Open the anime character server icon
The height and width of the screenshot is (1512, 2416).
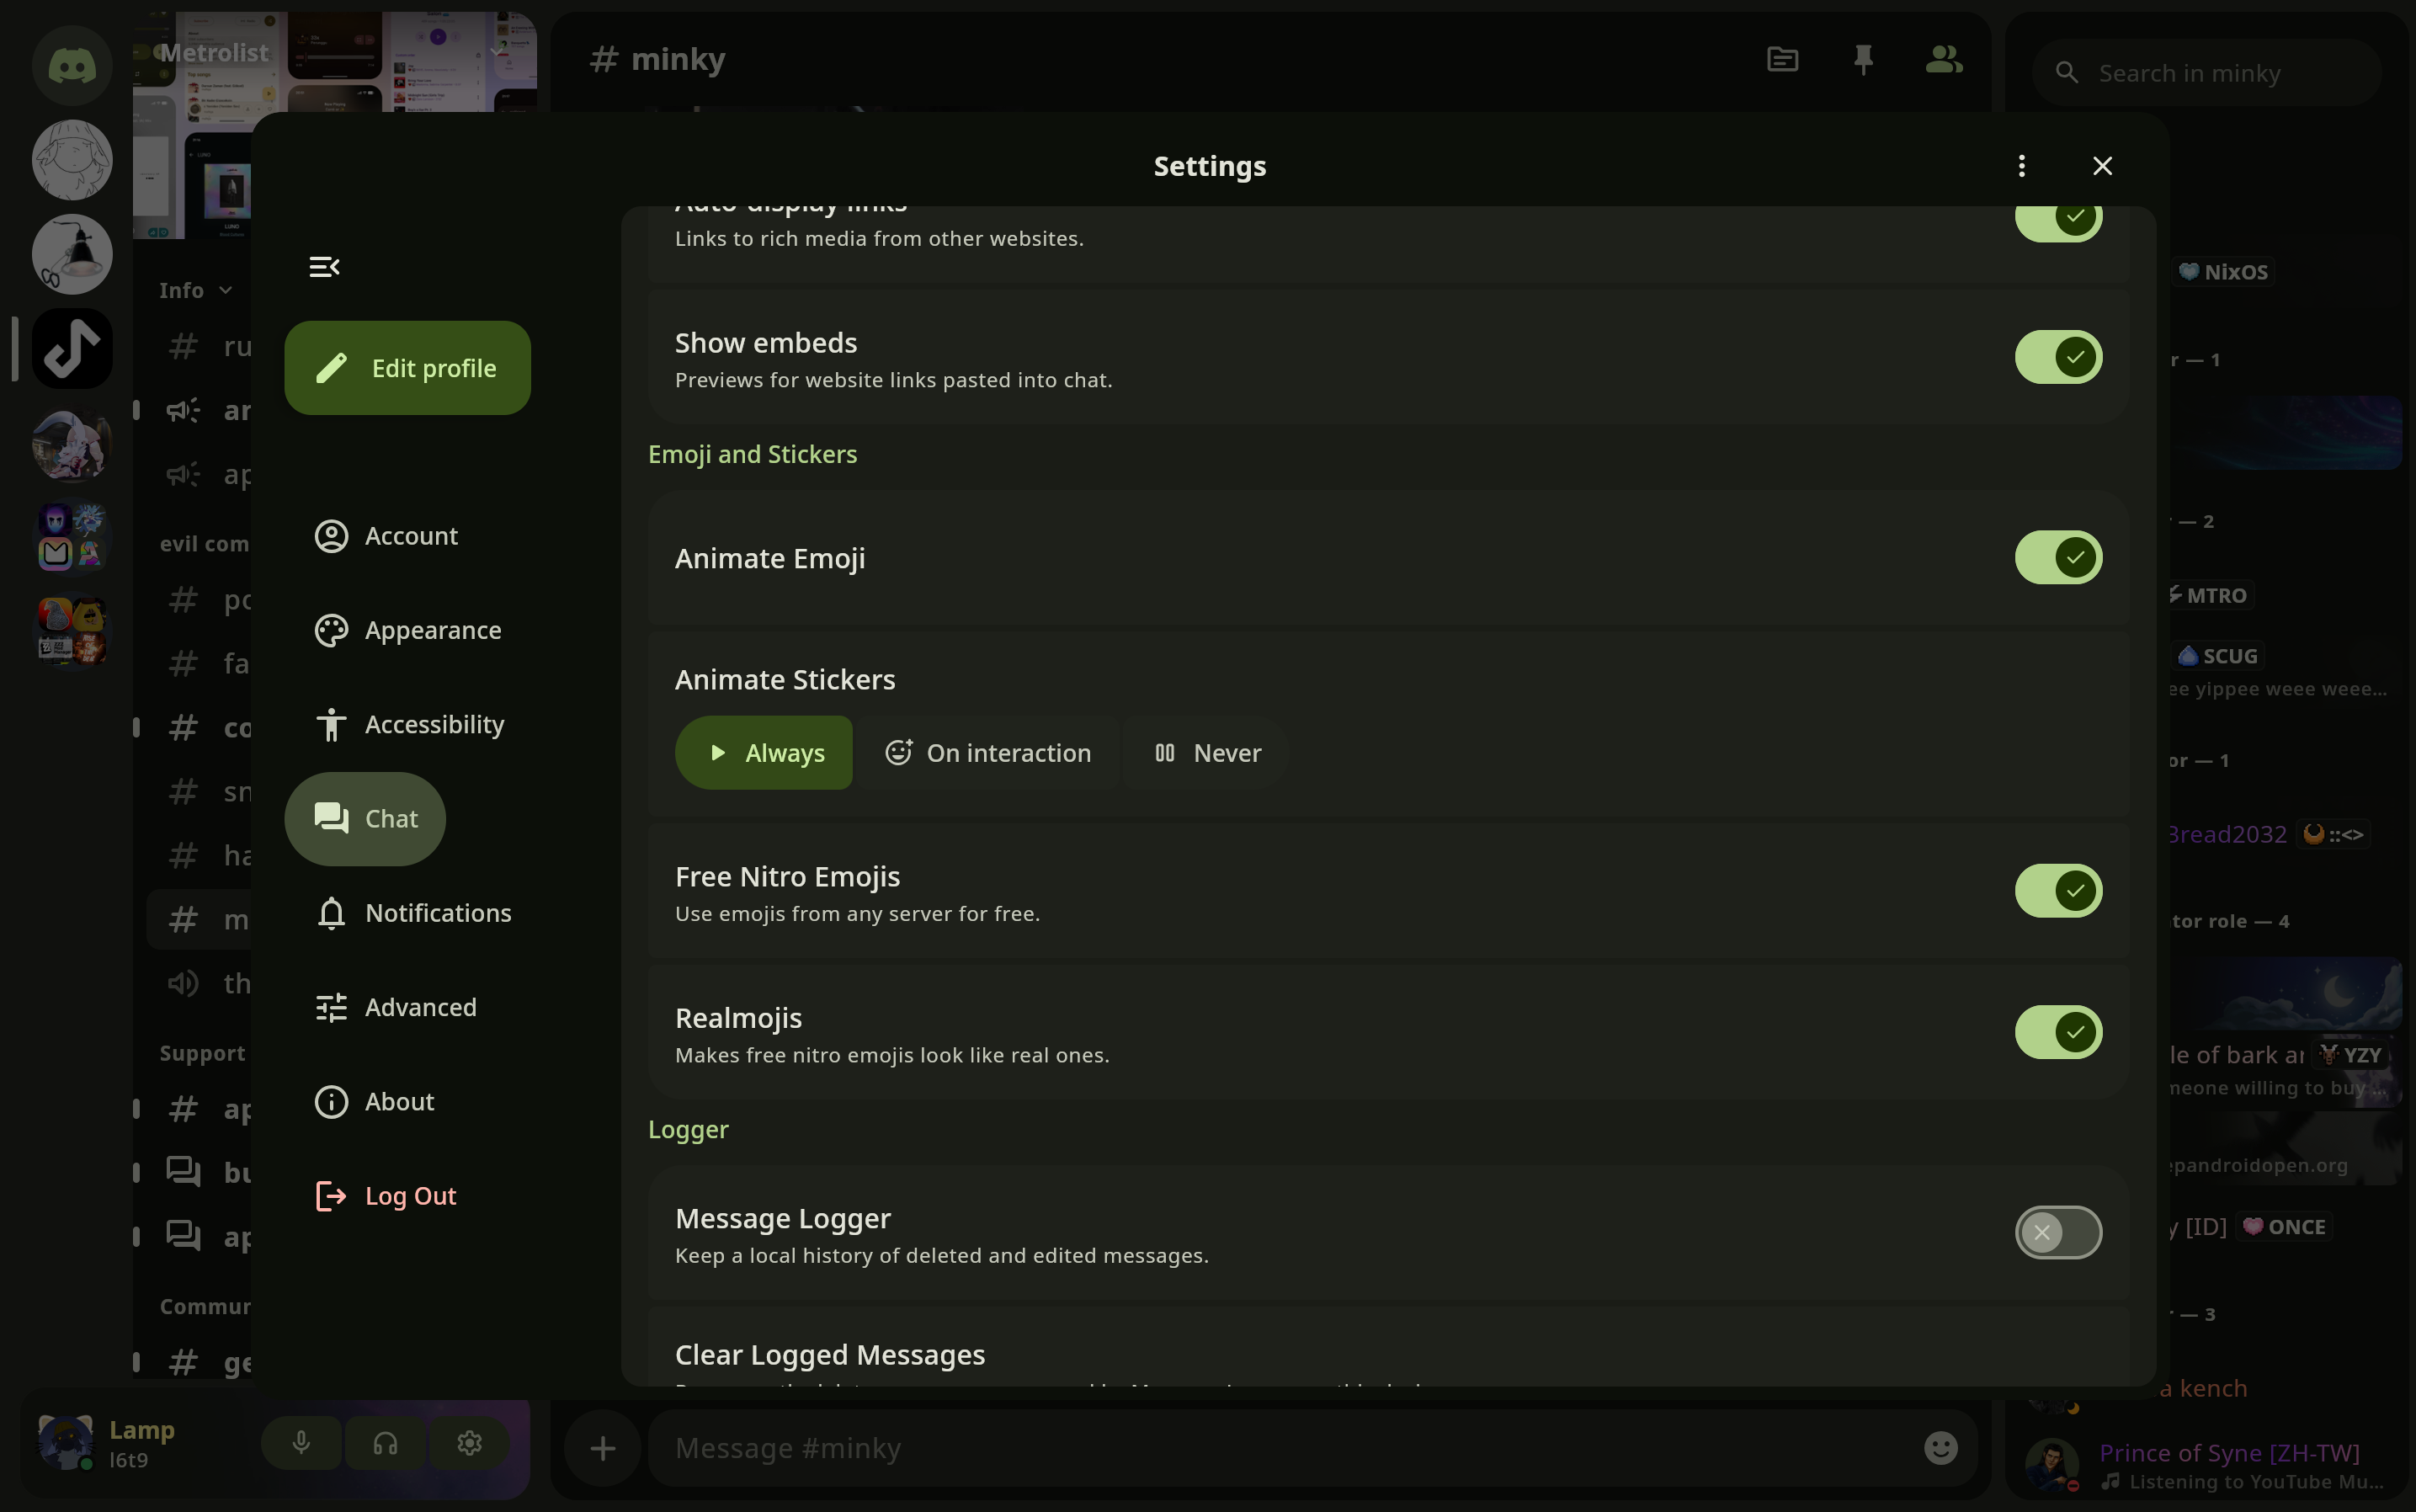[x=72, y=444]
